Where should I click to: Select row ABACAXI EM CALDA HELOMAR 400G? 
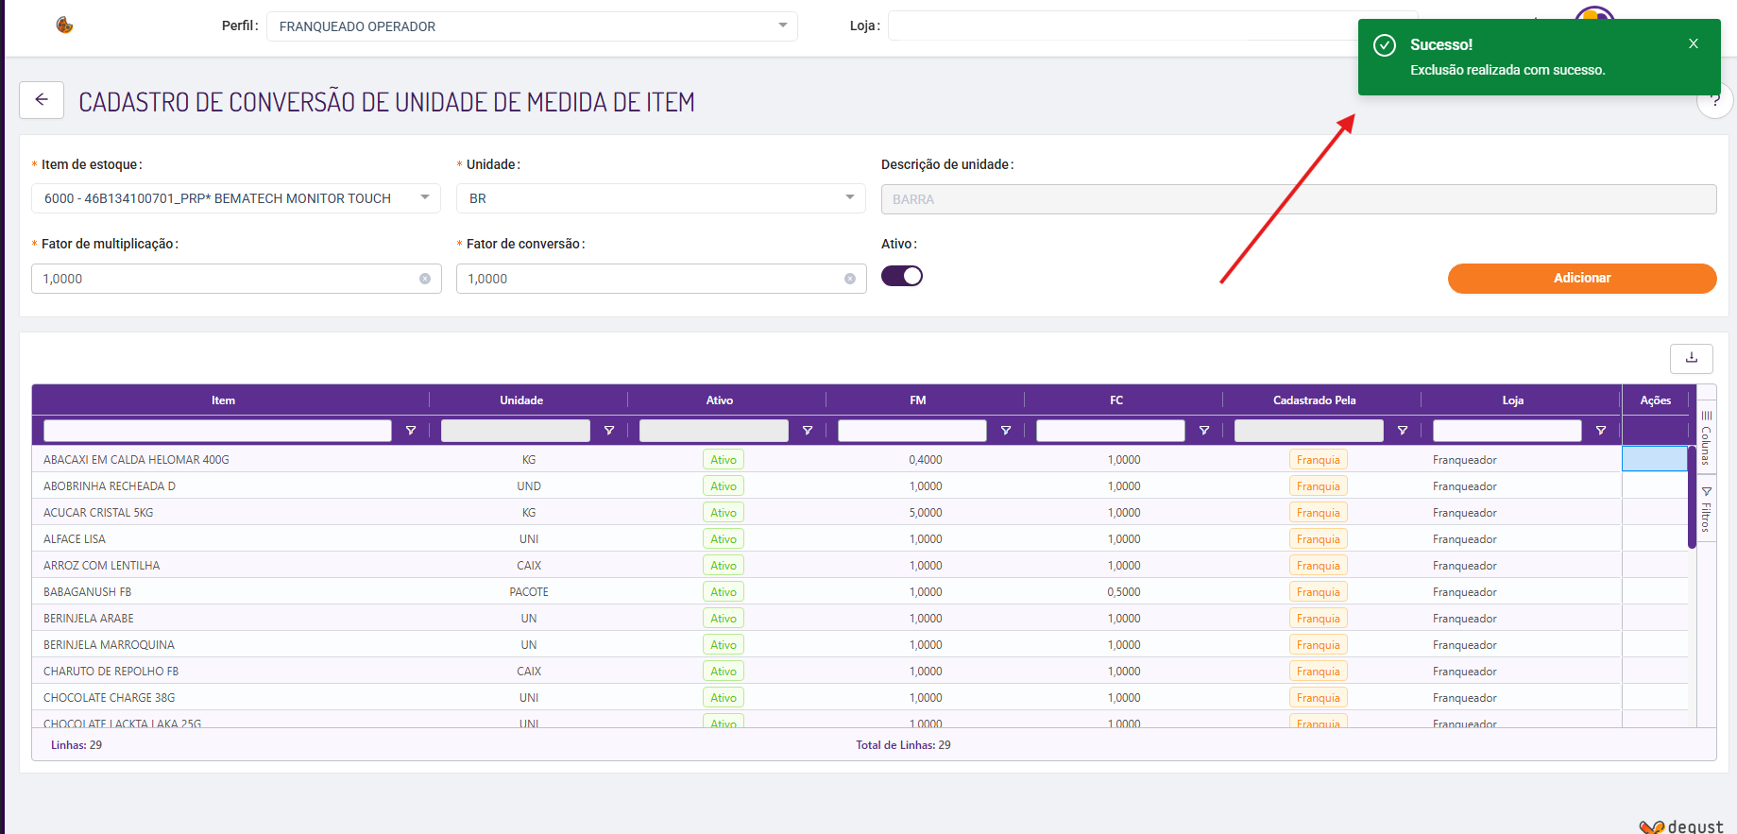(x=860, y=460)
